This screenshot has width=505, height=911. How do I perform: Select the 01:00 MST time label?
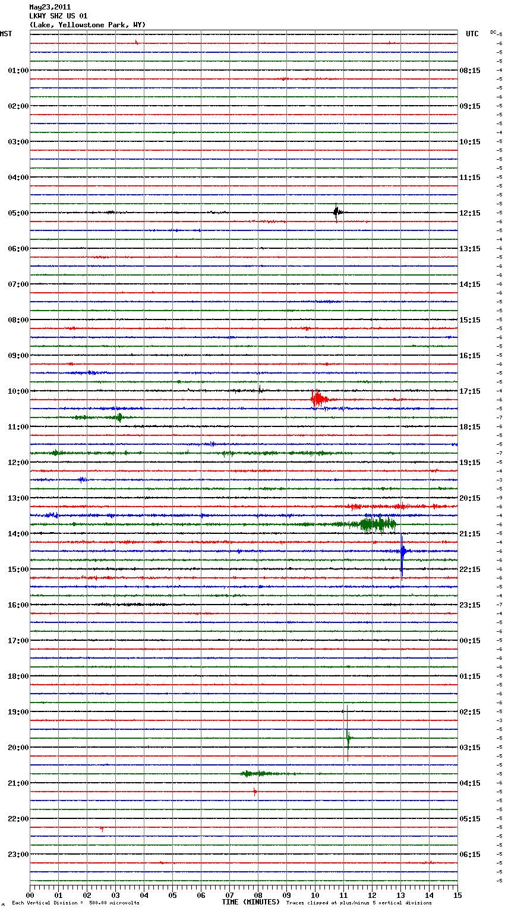[18, 71]
